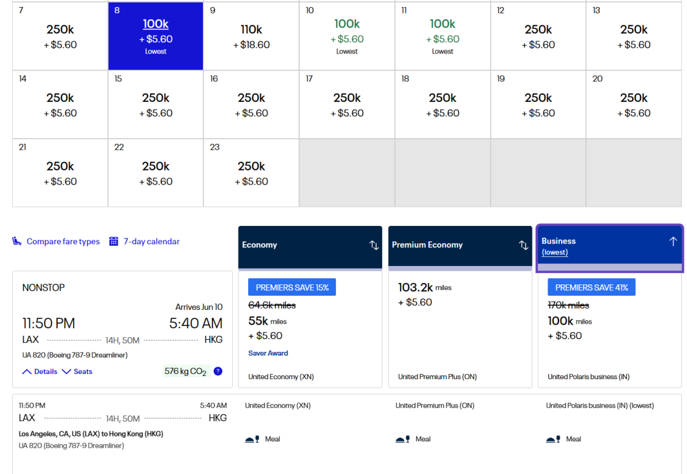Expand the Seats section for UA 820
The image size is (687, 474).
click(77, 372)
